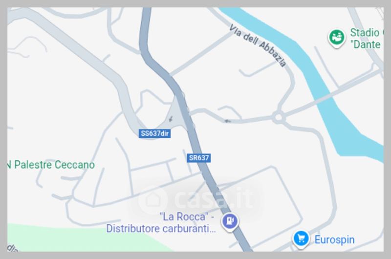Click the one-way arrow near the roundabout road
The width and height of the screenshot is (391, 259).
pyautogui.click(x=227, y=121)
